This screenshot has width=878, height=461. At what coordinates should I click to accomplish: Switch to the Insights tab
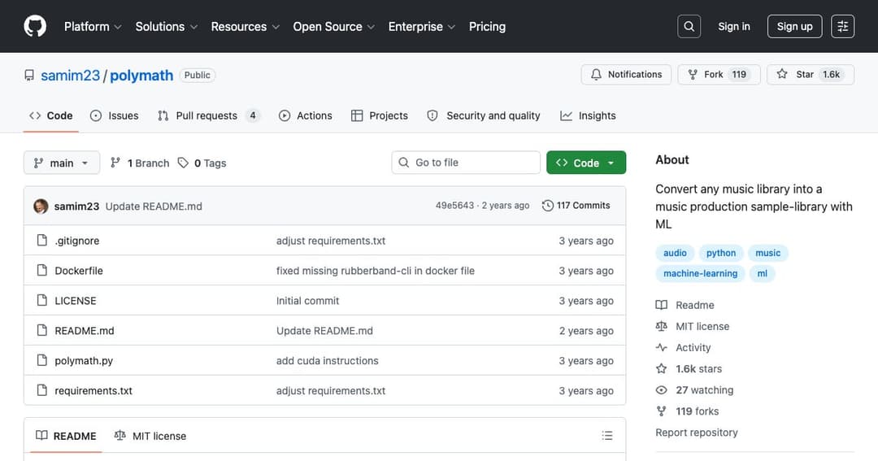[x=588, y=115]
